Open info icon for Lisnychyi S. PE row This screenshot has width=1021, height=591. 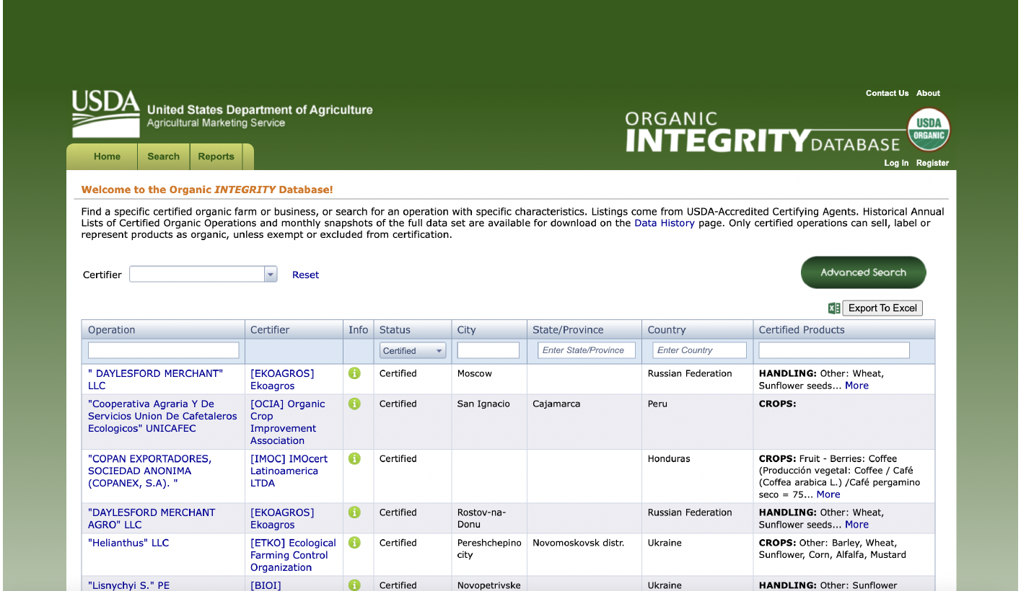point(354,585)
